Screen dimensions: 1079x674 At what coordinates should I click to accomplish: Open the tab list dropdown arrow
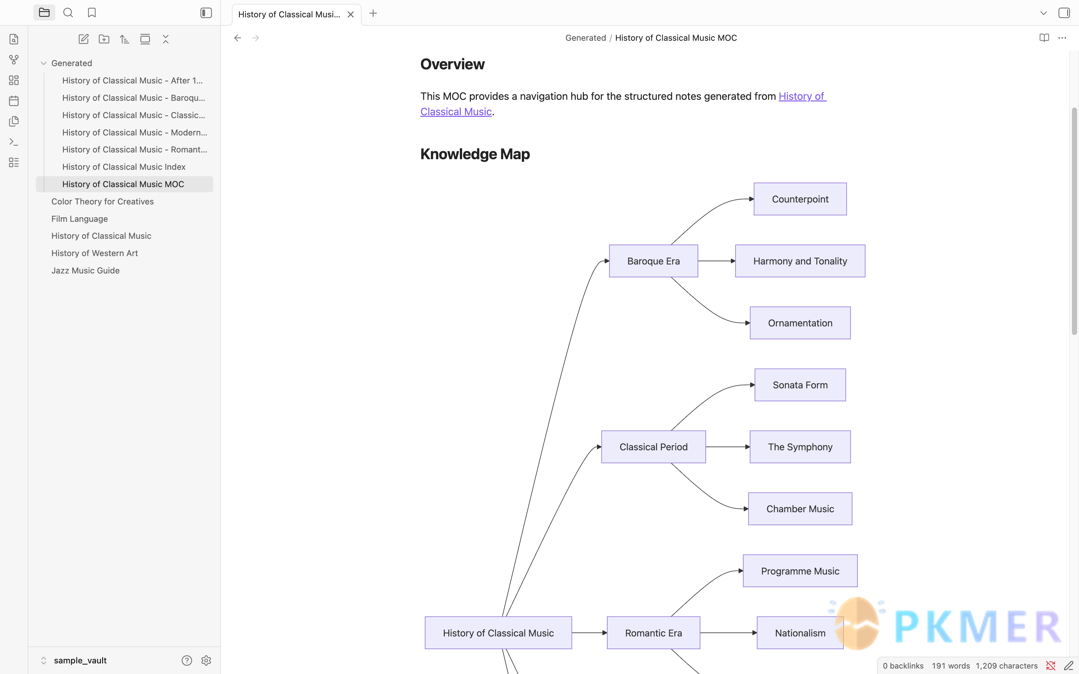tap(1043, 13)
